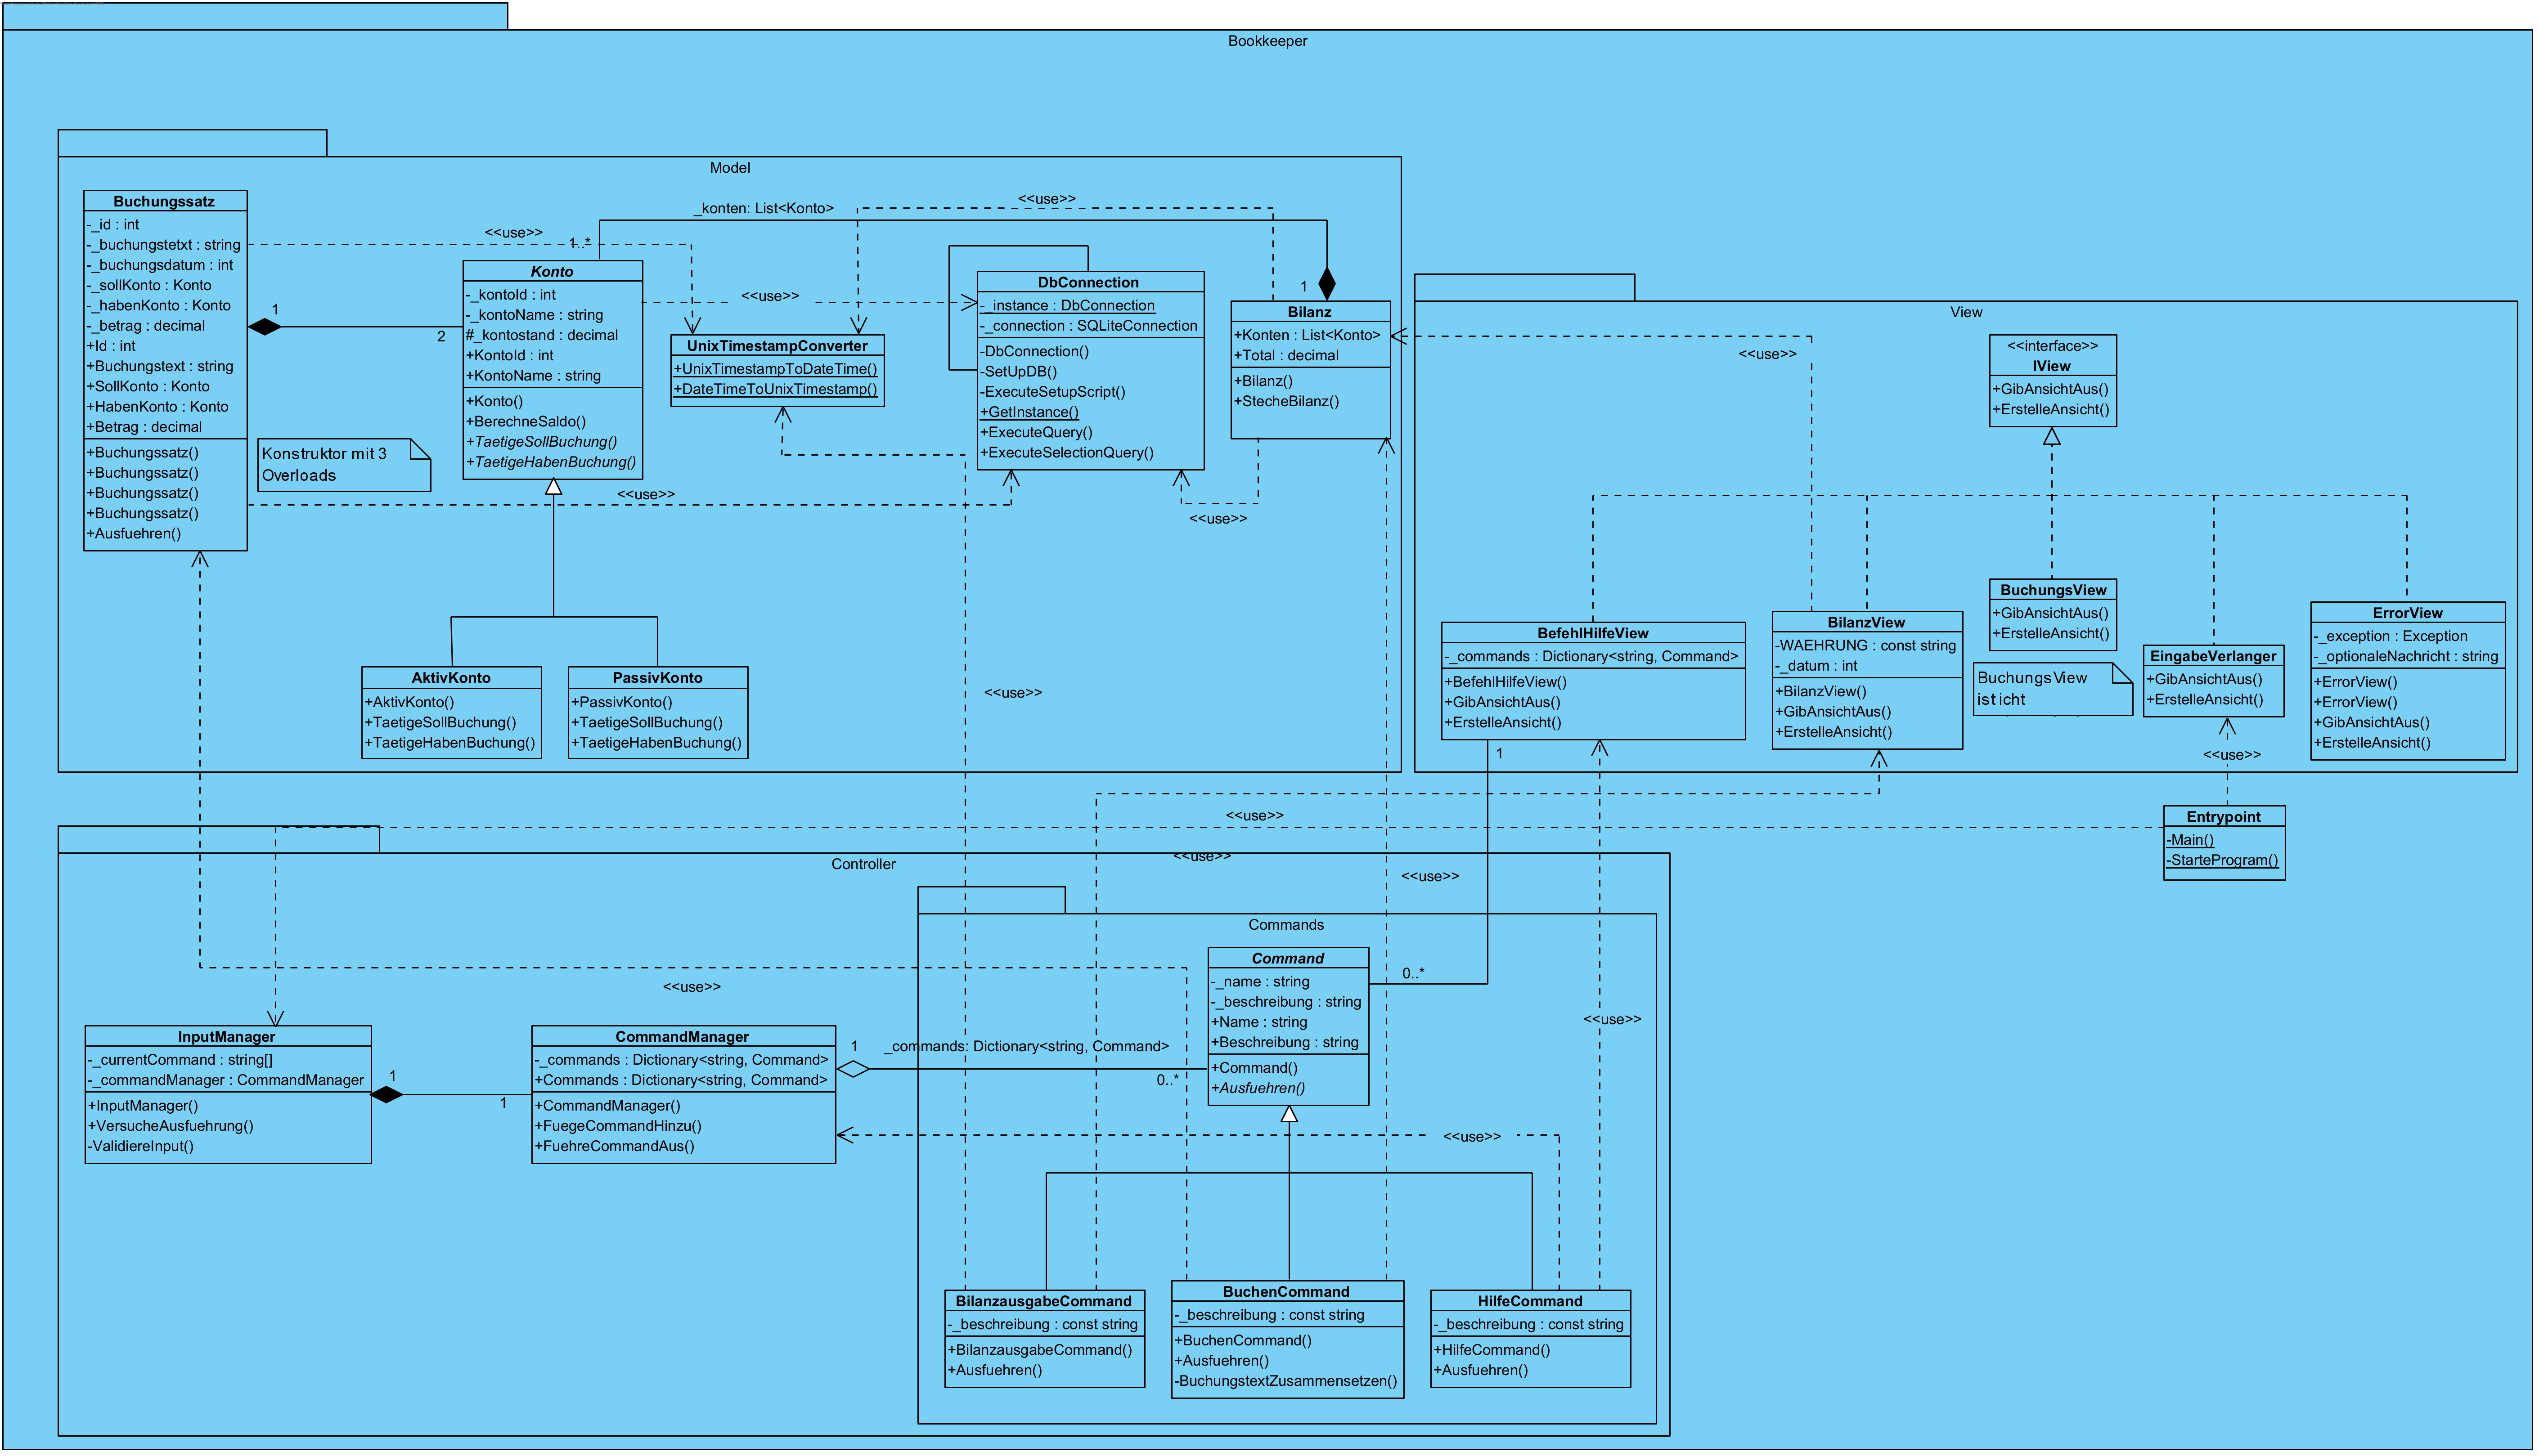Click the composition diamond at Buchungssatz
Viewport: 2539px width, 1456px height.
point(265,327)
